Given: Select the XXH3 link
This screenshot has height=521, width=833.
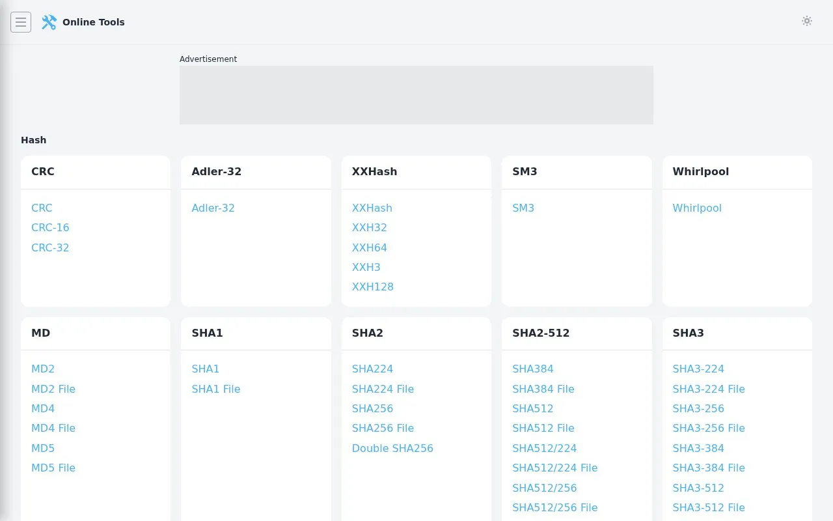Looking at the screenshot, I should 366,267.
